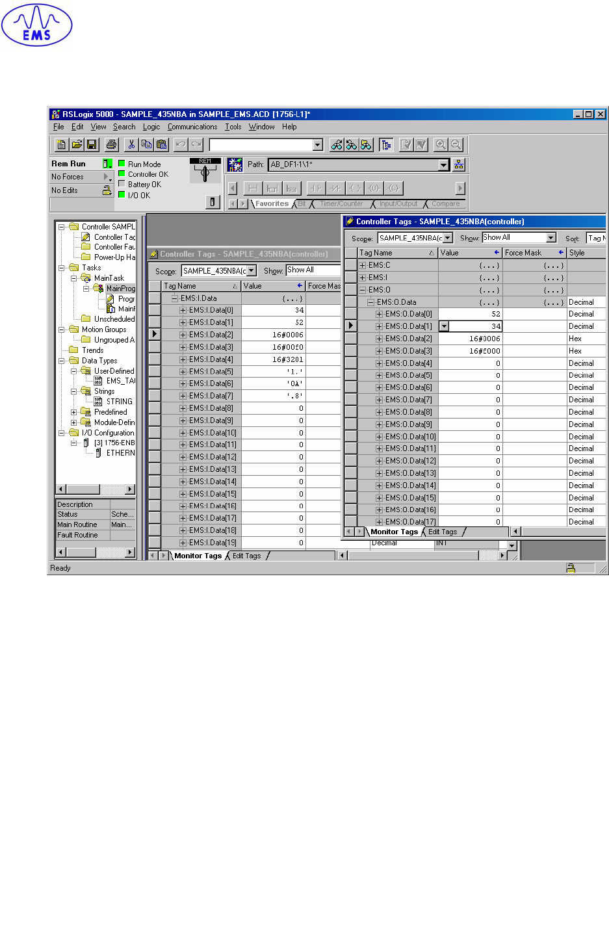
Task: Select Trends folder in organizer tree
Action: click(x=93, y=350)
